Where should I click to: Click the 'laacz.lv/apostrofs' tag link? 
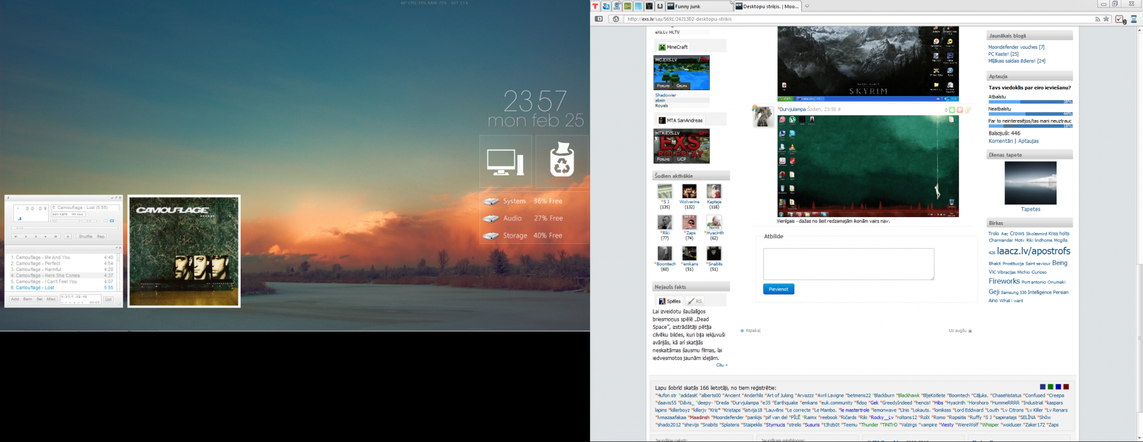1034,251
